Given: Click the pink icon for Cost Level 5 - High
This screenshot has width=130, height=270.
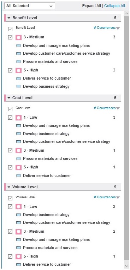Looking at the screenshot, I should click(18, 167).
